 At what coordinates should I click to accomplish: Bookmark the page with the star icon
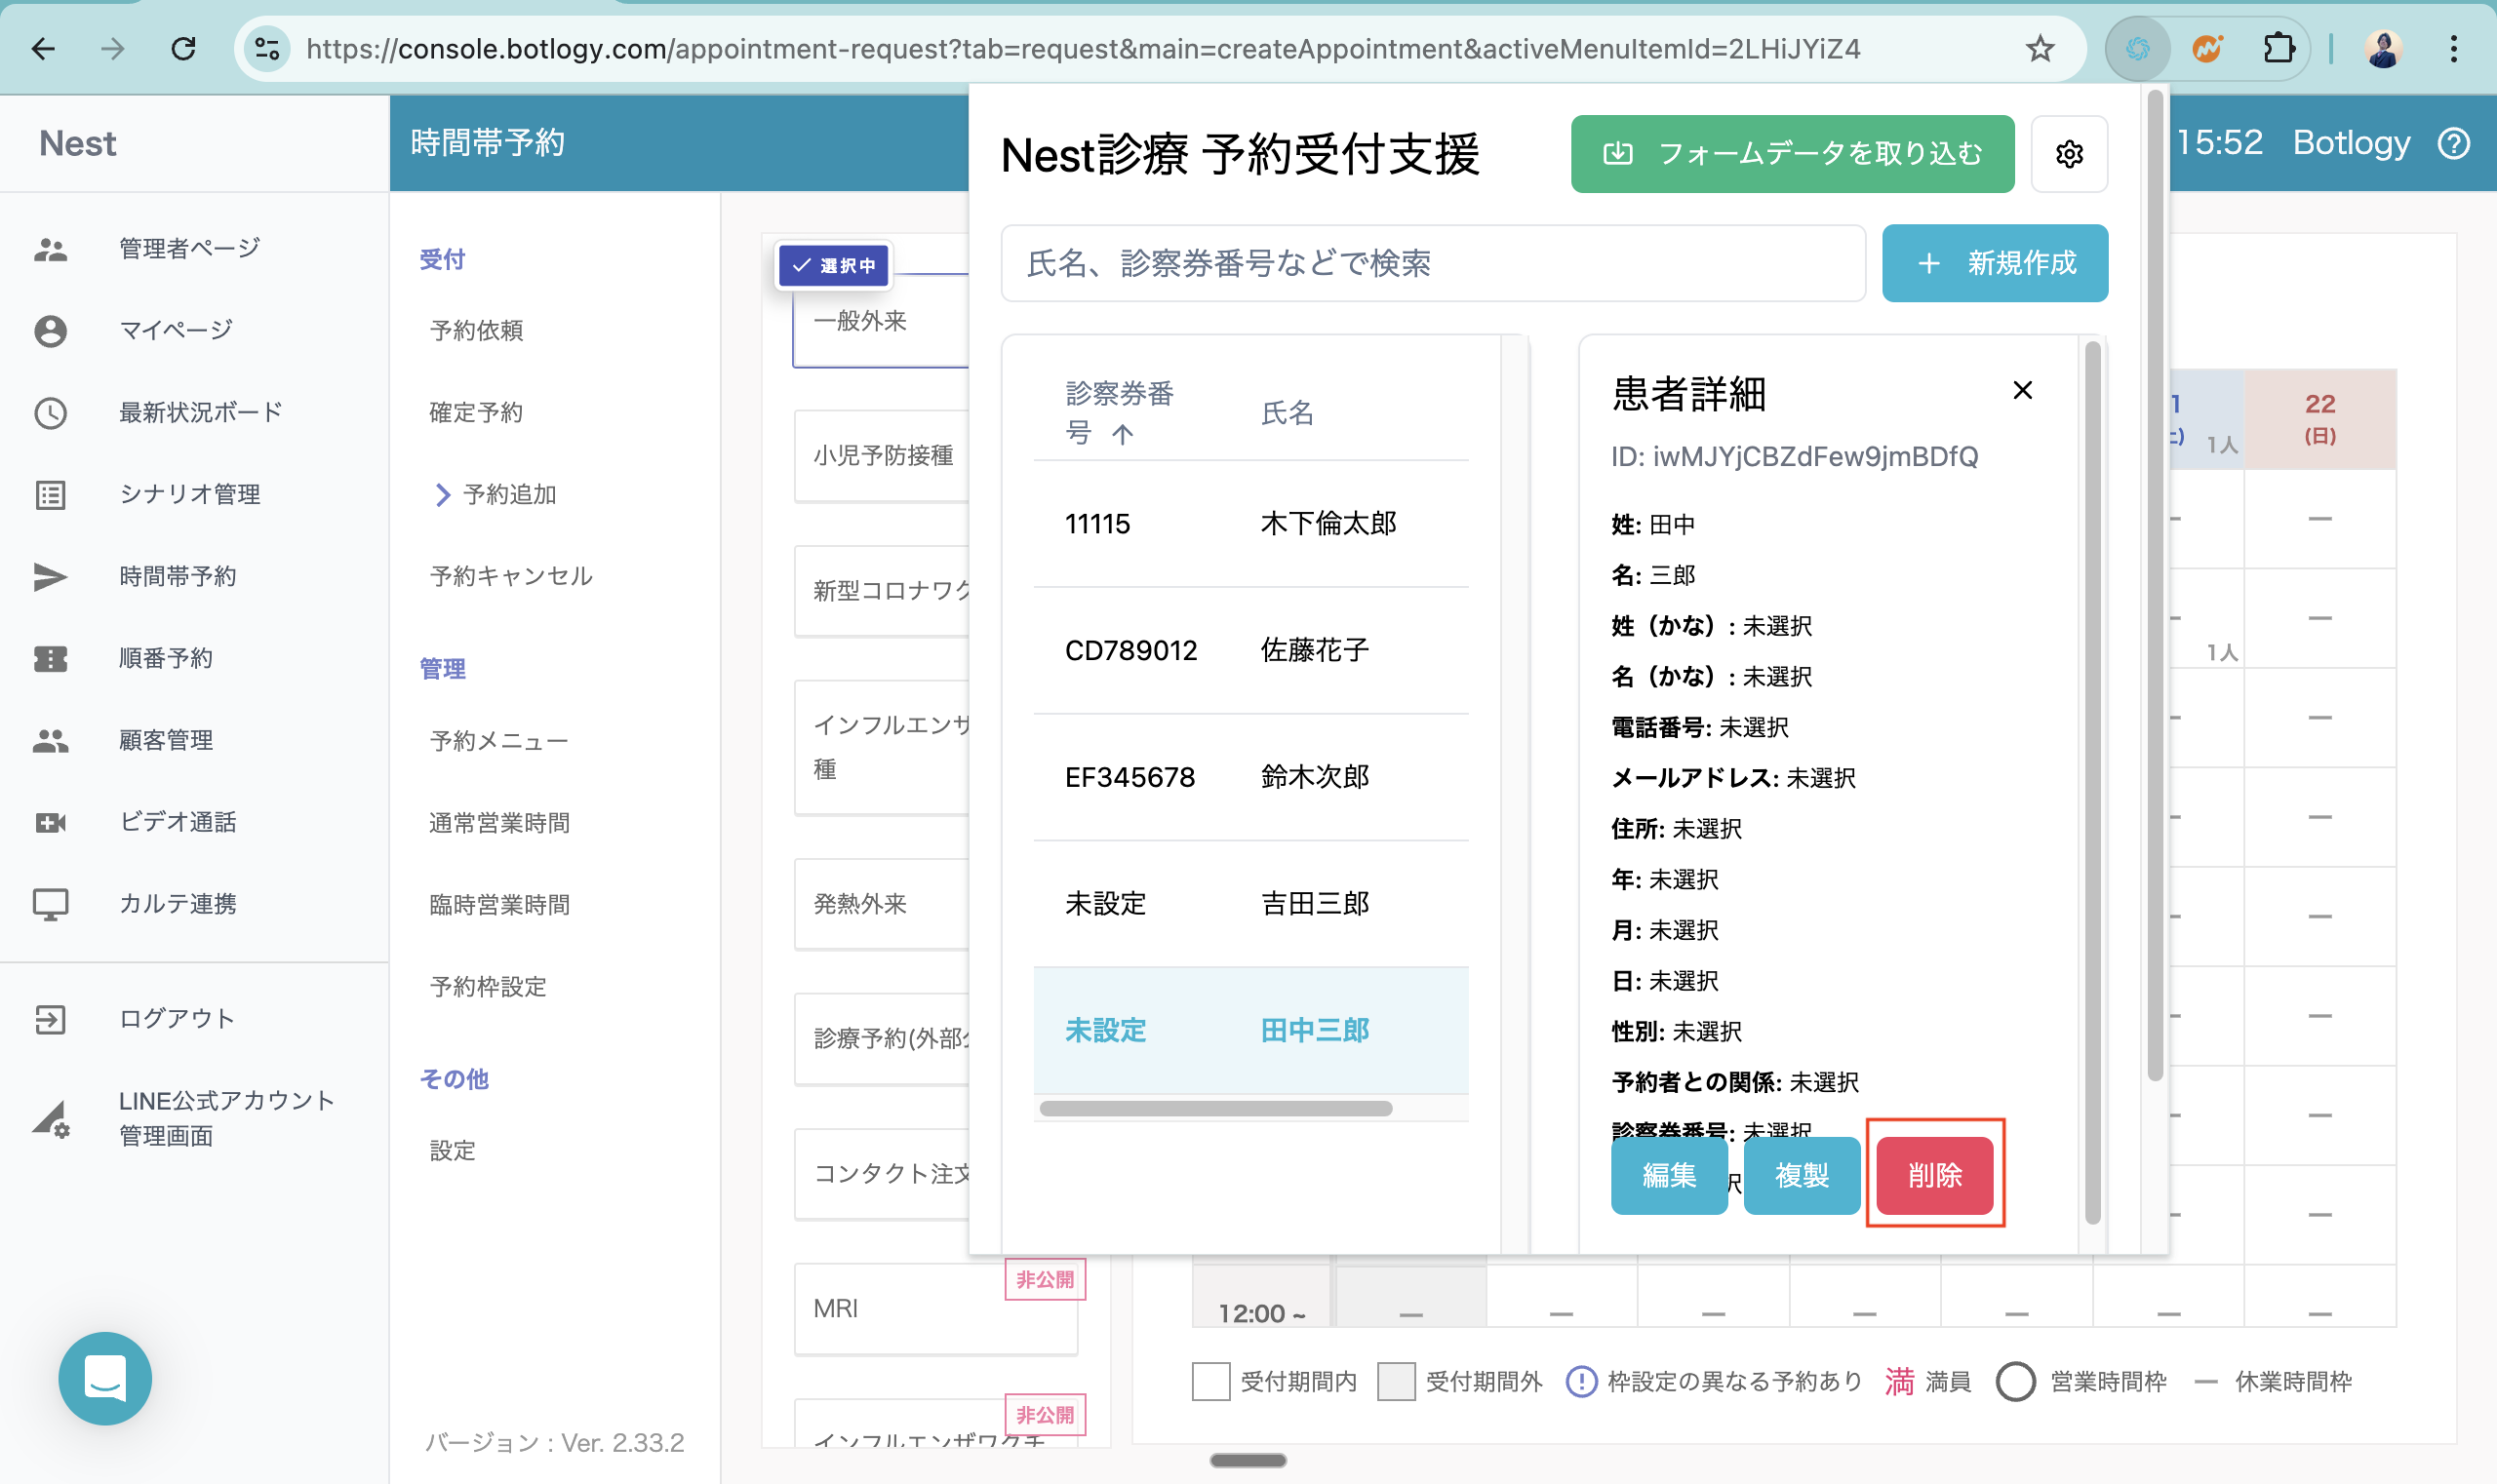pyautogui.click(x=2039, y=48)
